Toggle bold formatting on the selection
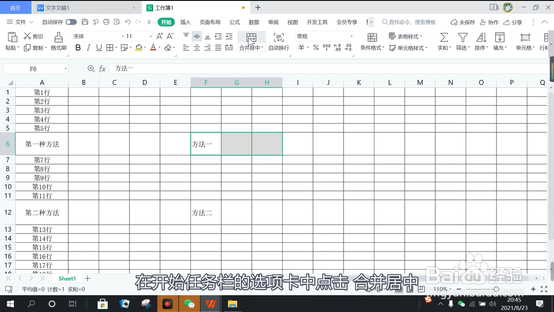This screenshot has height=312, width=554. [x=78, y=48]
